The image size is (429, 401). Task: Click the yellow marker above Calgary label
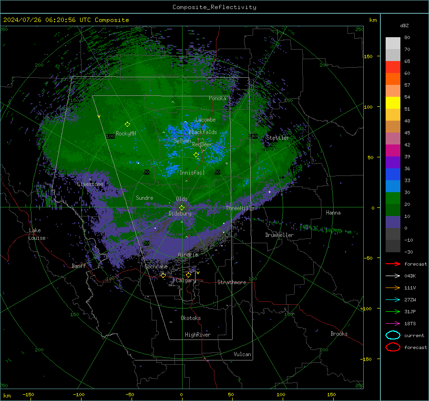click(188, 275)
